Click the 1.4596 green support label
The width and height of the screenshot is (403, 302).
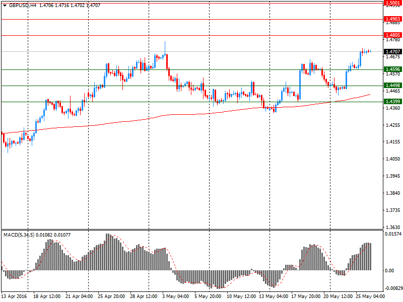(392, 69)
